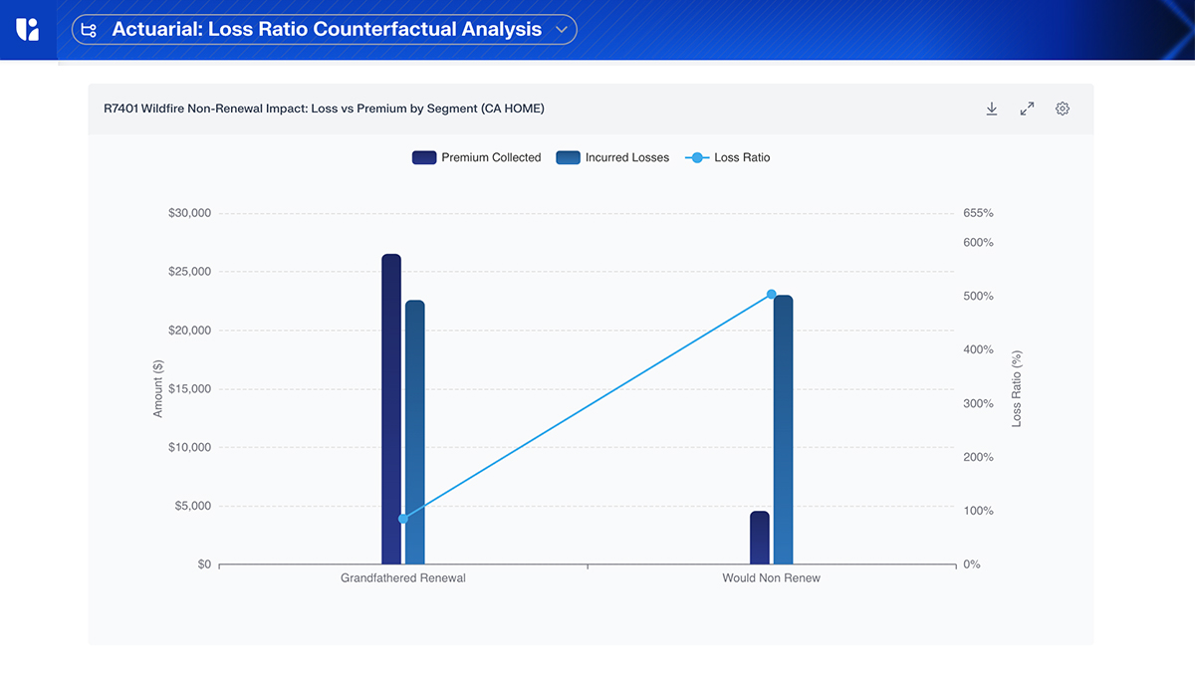Open chart settings gear
Screen dimensions: 1195x677
pyautogui.click(x=1063, y=109)
